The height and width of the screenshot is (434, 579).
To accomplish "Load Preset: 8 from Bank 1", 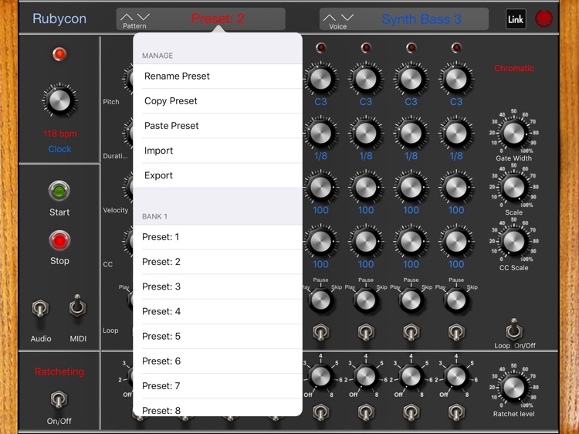I will click(218, 408).
